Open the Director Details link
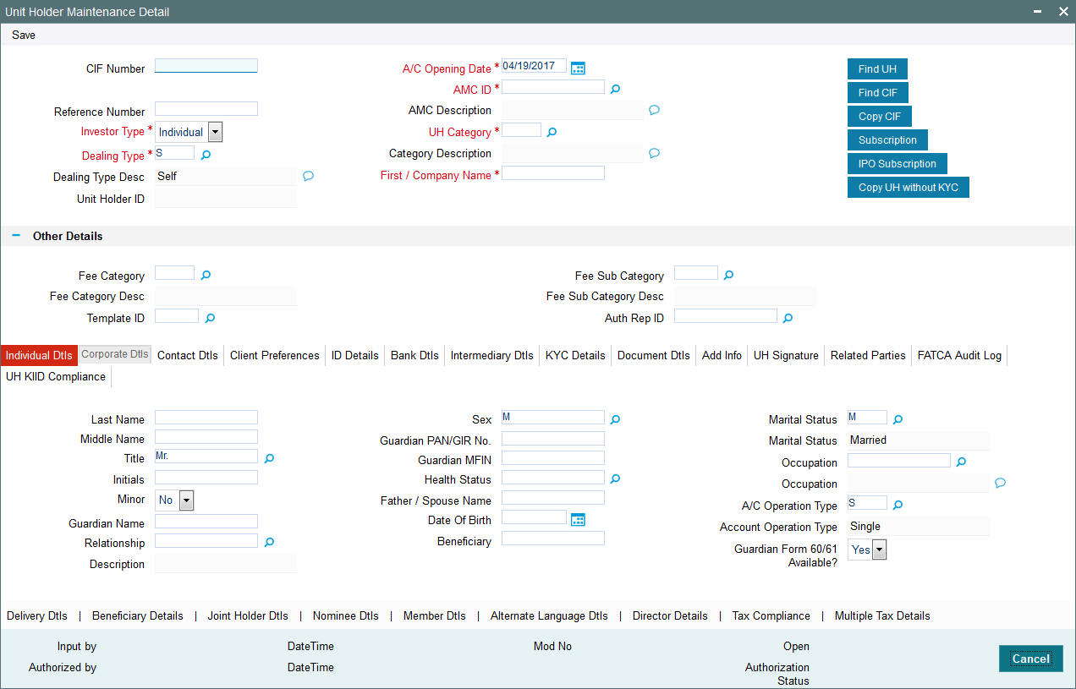Screen dimensions: 1076x689 pyautogui.click(x=670, y=615)
